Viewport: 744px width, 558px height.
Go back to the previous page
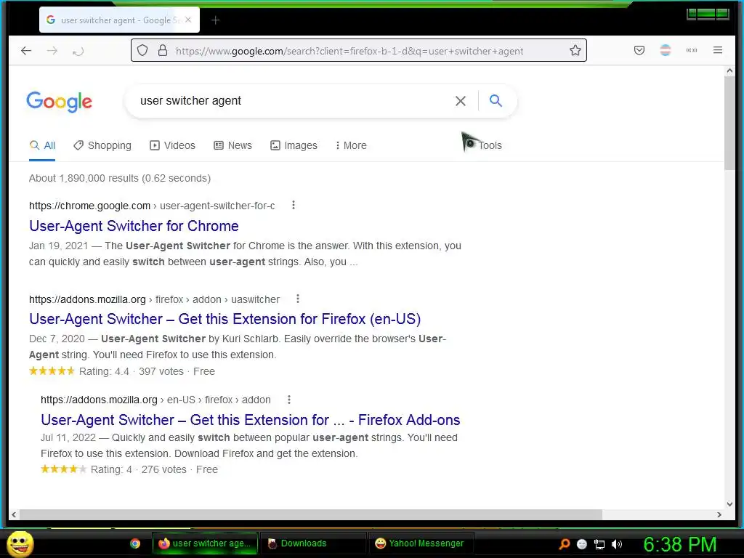pos(26,50)
